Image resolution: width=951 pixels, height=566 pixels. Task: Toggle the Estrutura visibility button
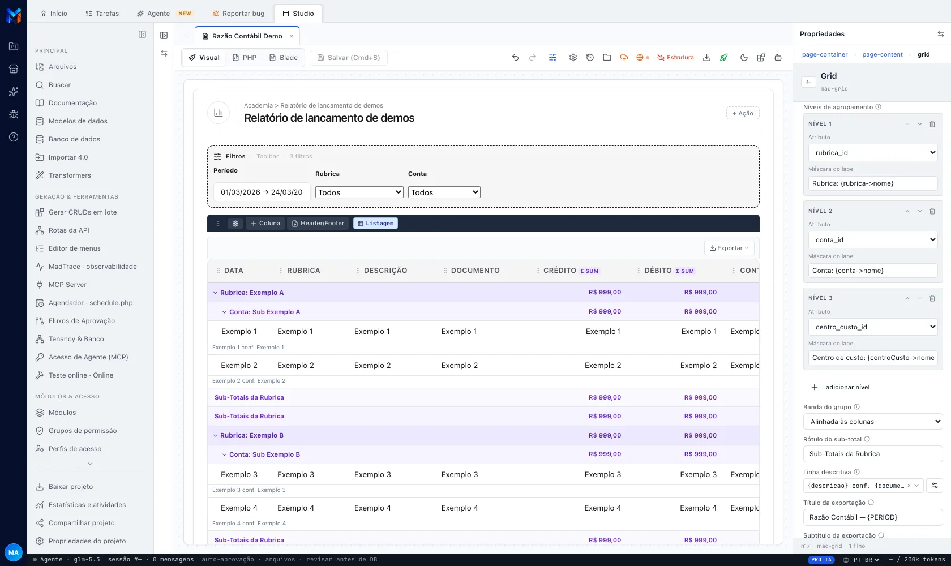(675, 58)
